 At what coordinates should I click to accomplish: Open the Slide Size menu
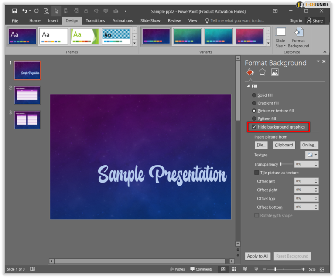(x=280, y=37)
